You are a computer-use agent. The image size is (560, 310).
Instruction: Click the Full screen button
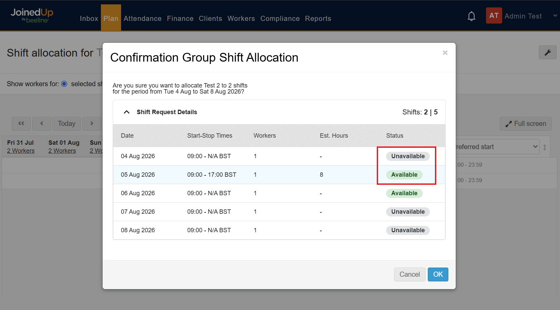525,124
